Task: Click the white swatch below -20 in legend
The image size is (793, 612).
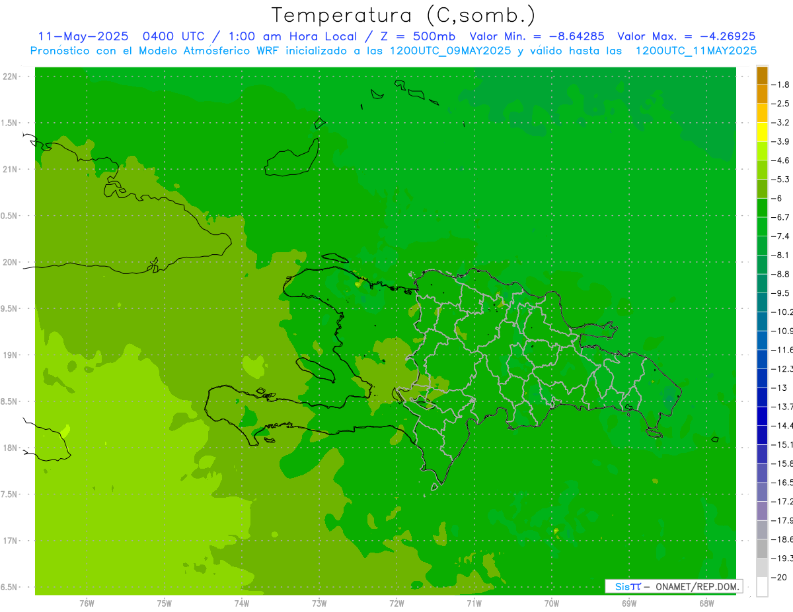Action: point(762,587)
